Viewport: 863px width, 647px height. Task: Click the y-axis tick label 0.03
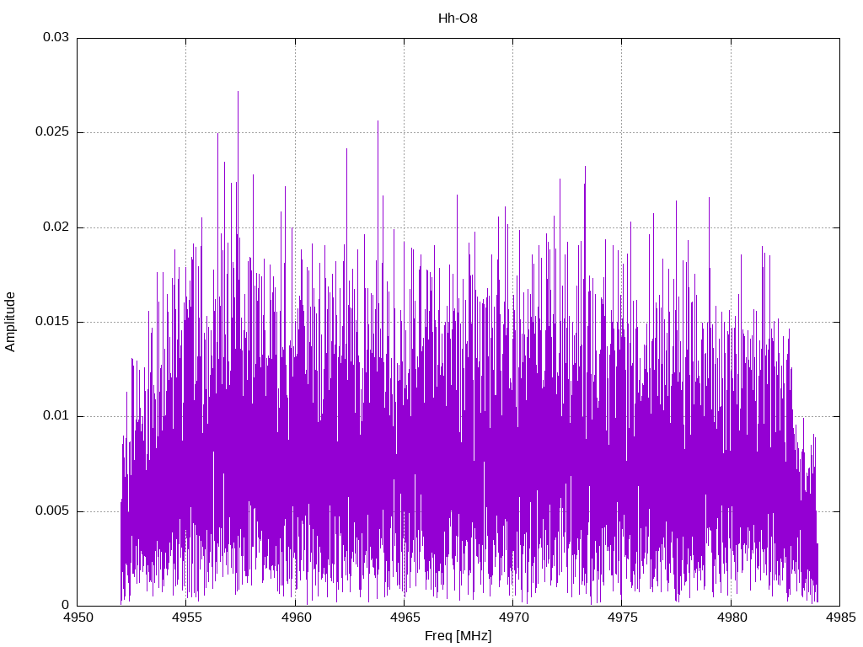point(56,37)
